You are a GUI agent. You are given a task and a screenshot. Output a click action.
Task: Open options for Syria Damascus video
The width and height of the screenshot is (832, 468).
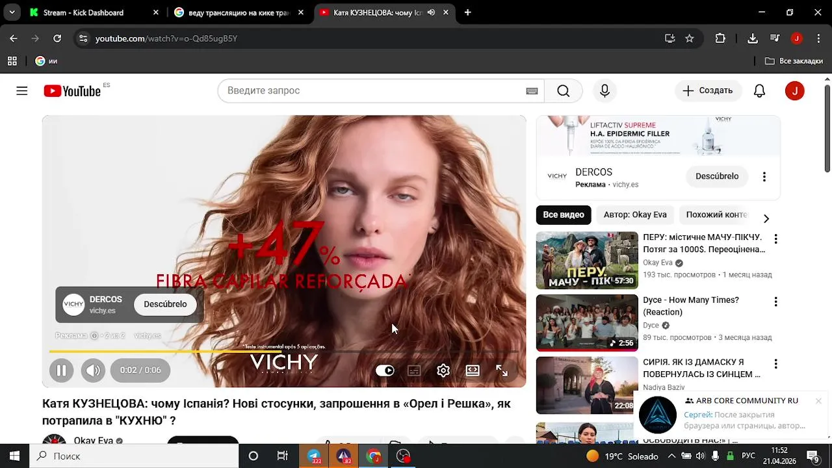[775, 364]
